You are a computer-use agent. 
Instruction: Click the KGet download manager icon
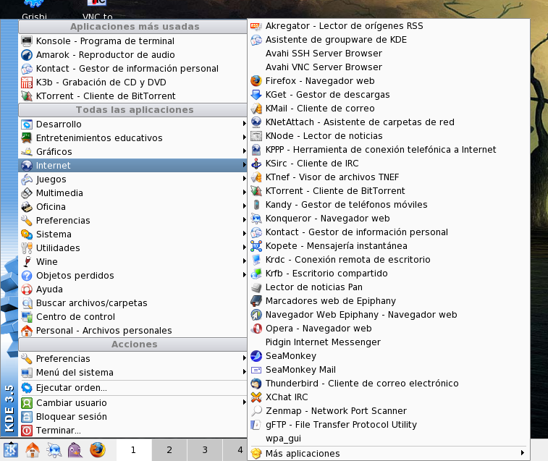256,95
